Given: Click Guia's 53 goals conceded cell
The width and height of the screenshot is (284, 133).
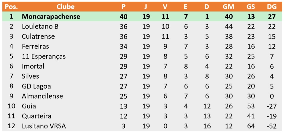Looking at the screenshot, I should [251, 106].
